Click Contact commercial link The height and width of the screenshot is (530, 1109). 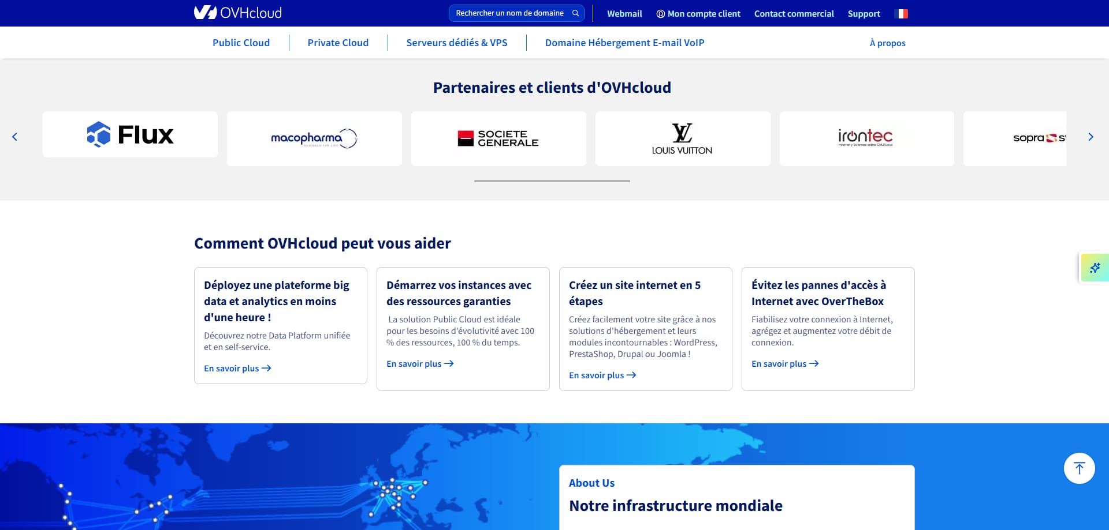click(794, 14)
